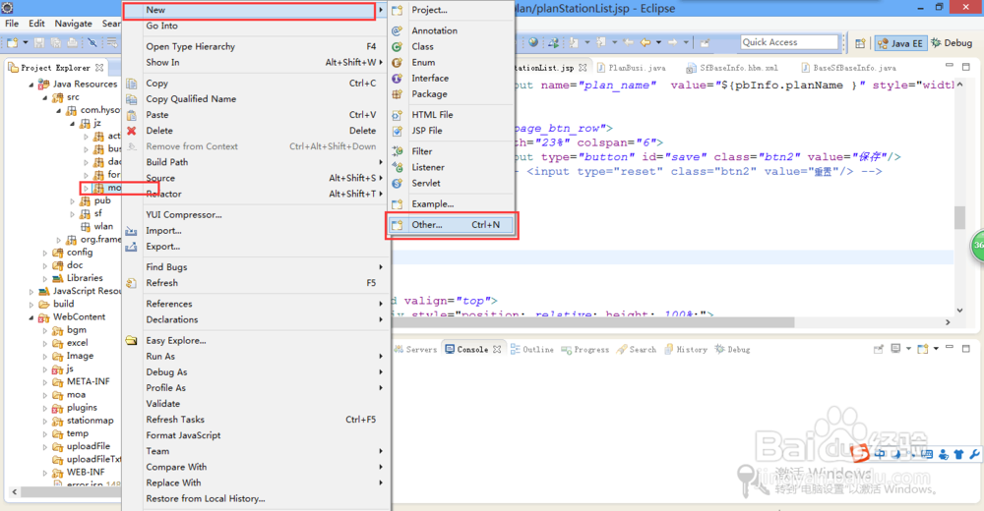The image size is (984, 511).
Task: Click the editor horizontal scrollbar
Action: click(x=594, y=322)
